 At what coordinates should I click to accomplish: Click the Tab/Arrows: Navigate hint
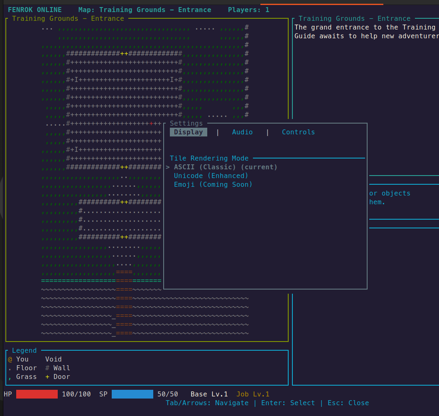207,403
